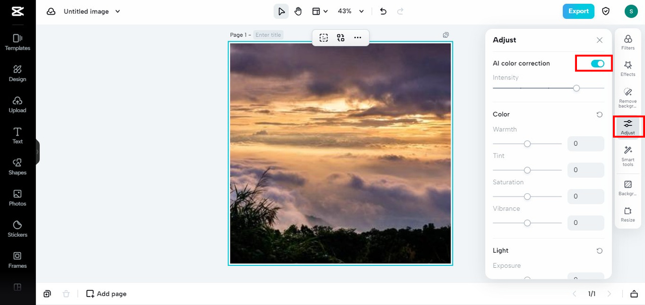Click the replace/scan icon above canvas
The image size is (645, 305).
coord(341,38)
